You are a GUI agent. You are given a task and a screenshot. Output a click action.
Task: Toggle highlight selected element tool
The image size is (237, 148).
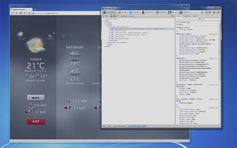tap(114, 16)
